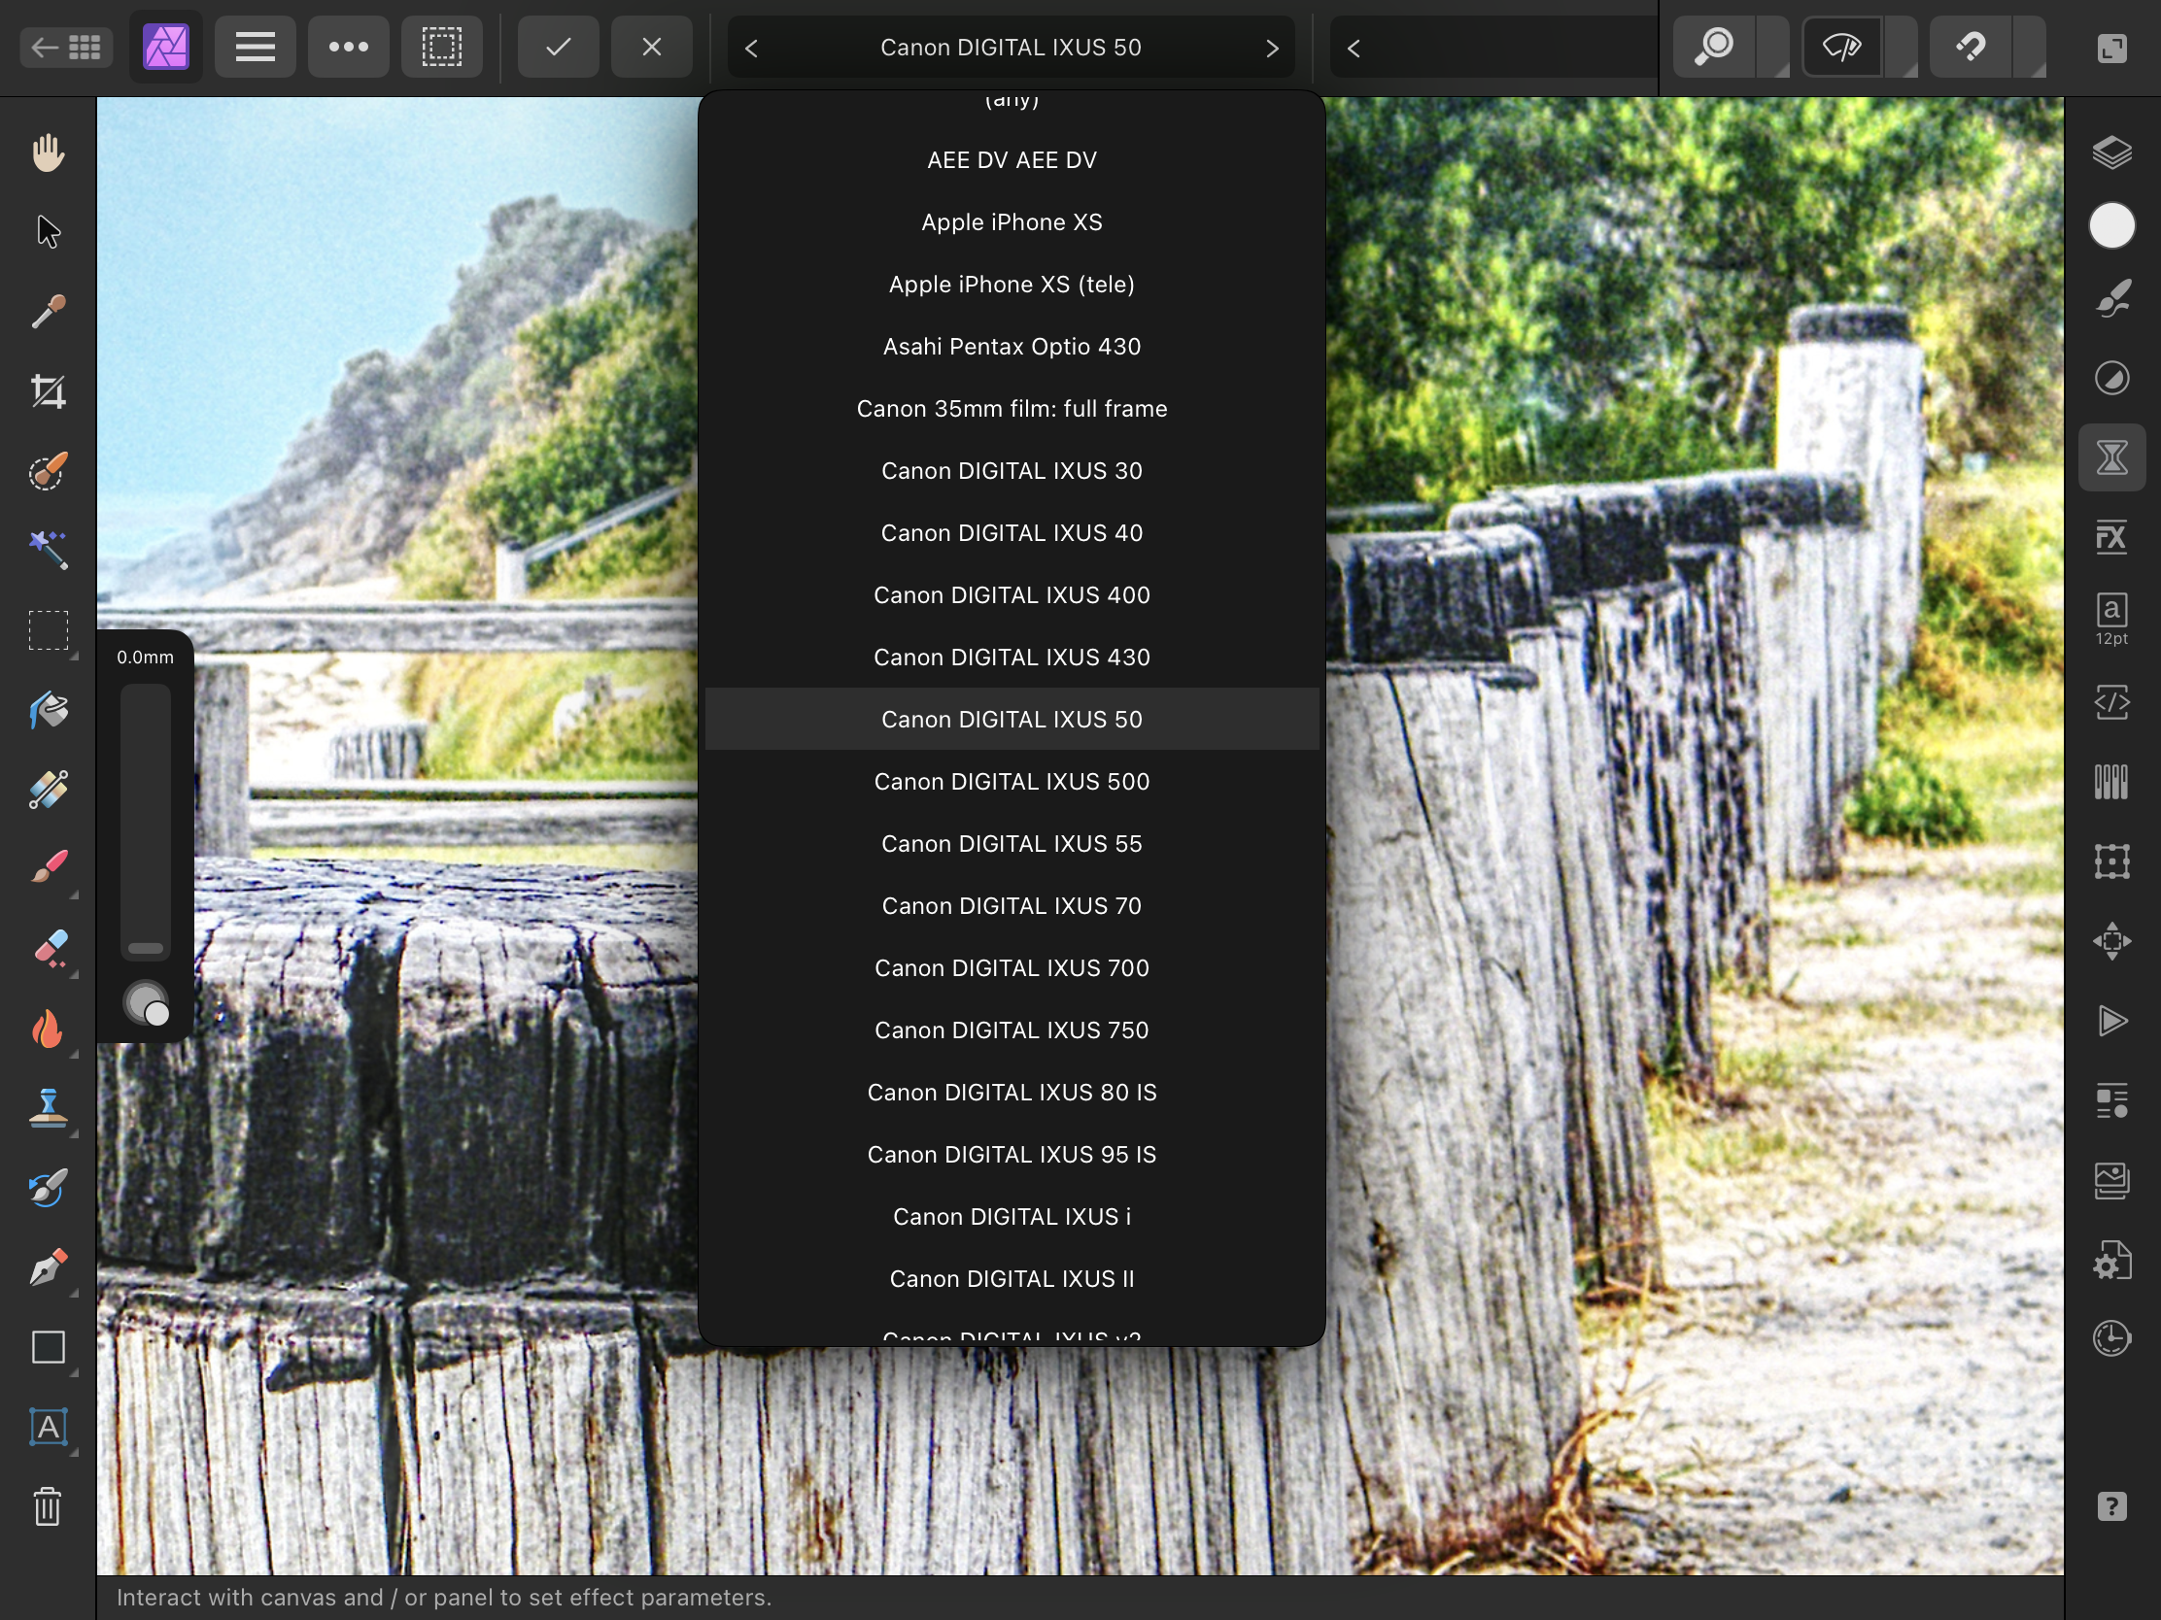Open the hamburger document menu

coord(255,47)
